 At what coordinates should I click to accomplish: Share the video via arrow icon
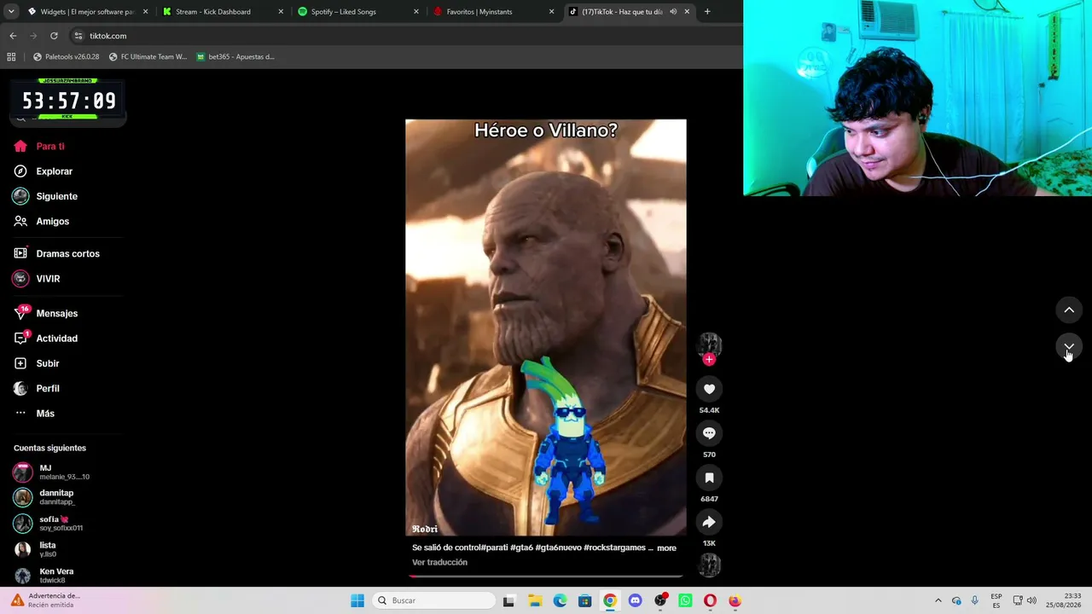[709, 522]
